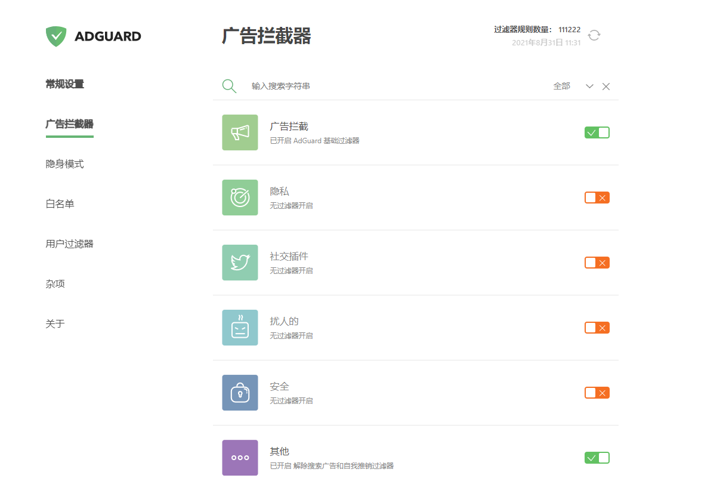Screen dimensions: 723x478
Task: Click the refresh filters update icon
Action: [x=594, y=35]
